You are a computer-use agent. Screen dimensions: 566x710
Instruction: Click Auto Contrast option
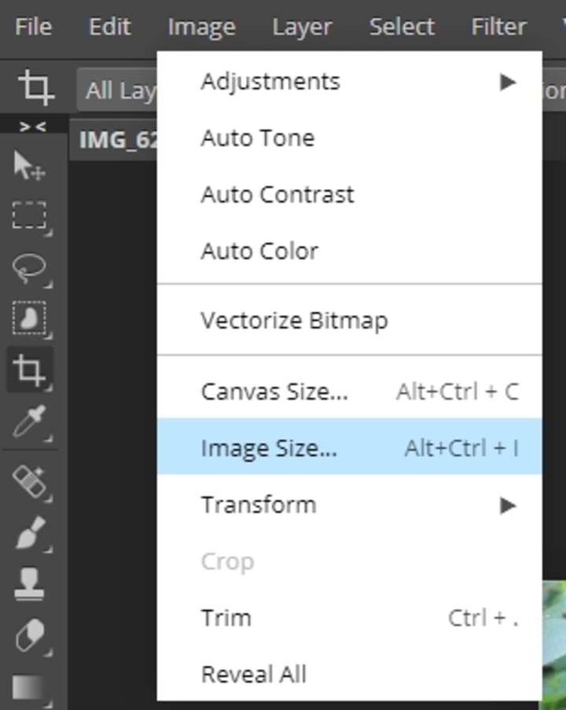point(277,194)
